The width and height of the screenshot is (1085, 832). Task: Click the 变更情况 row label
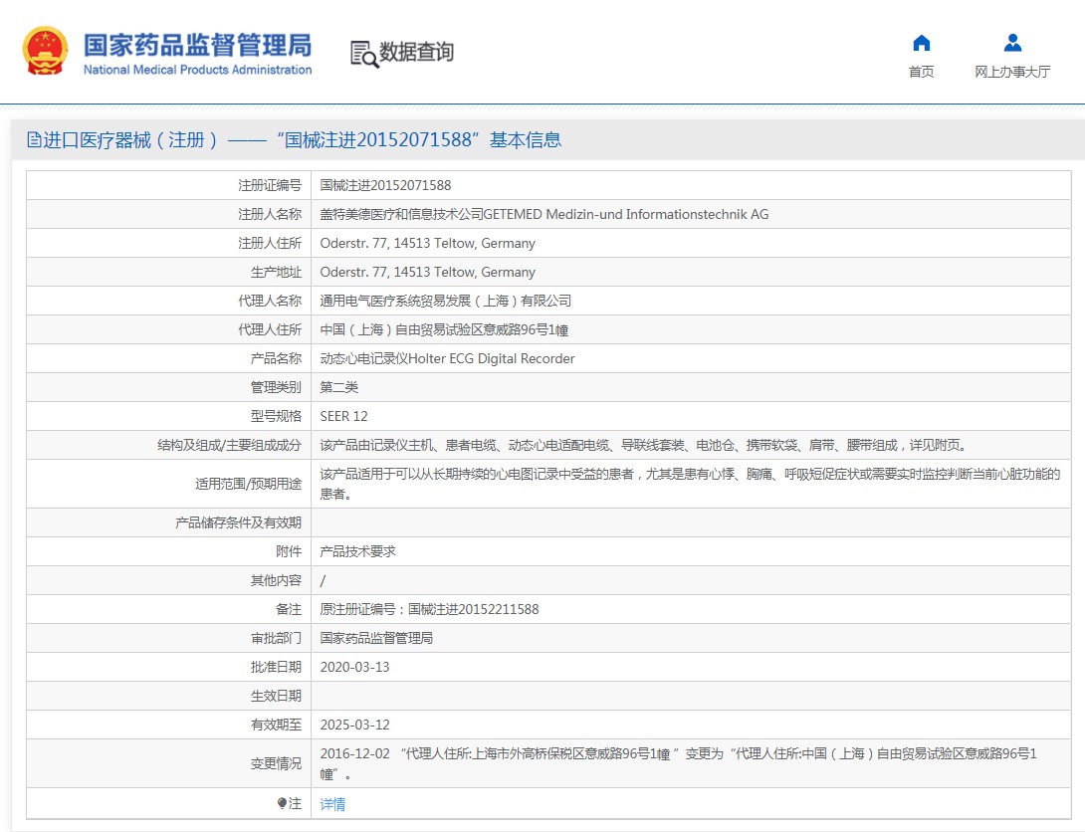point(276,764)
